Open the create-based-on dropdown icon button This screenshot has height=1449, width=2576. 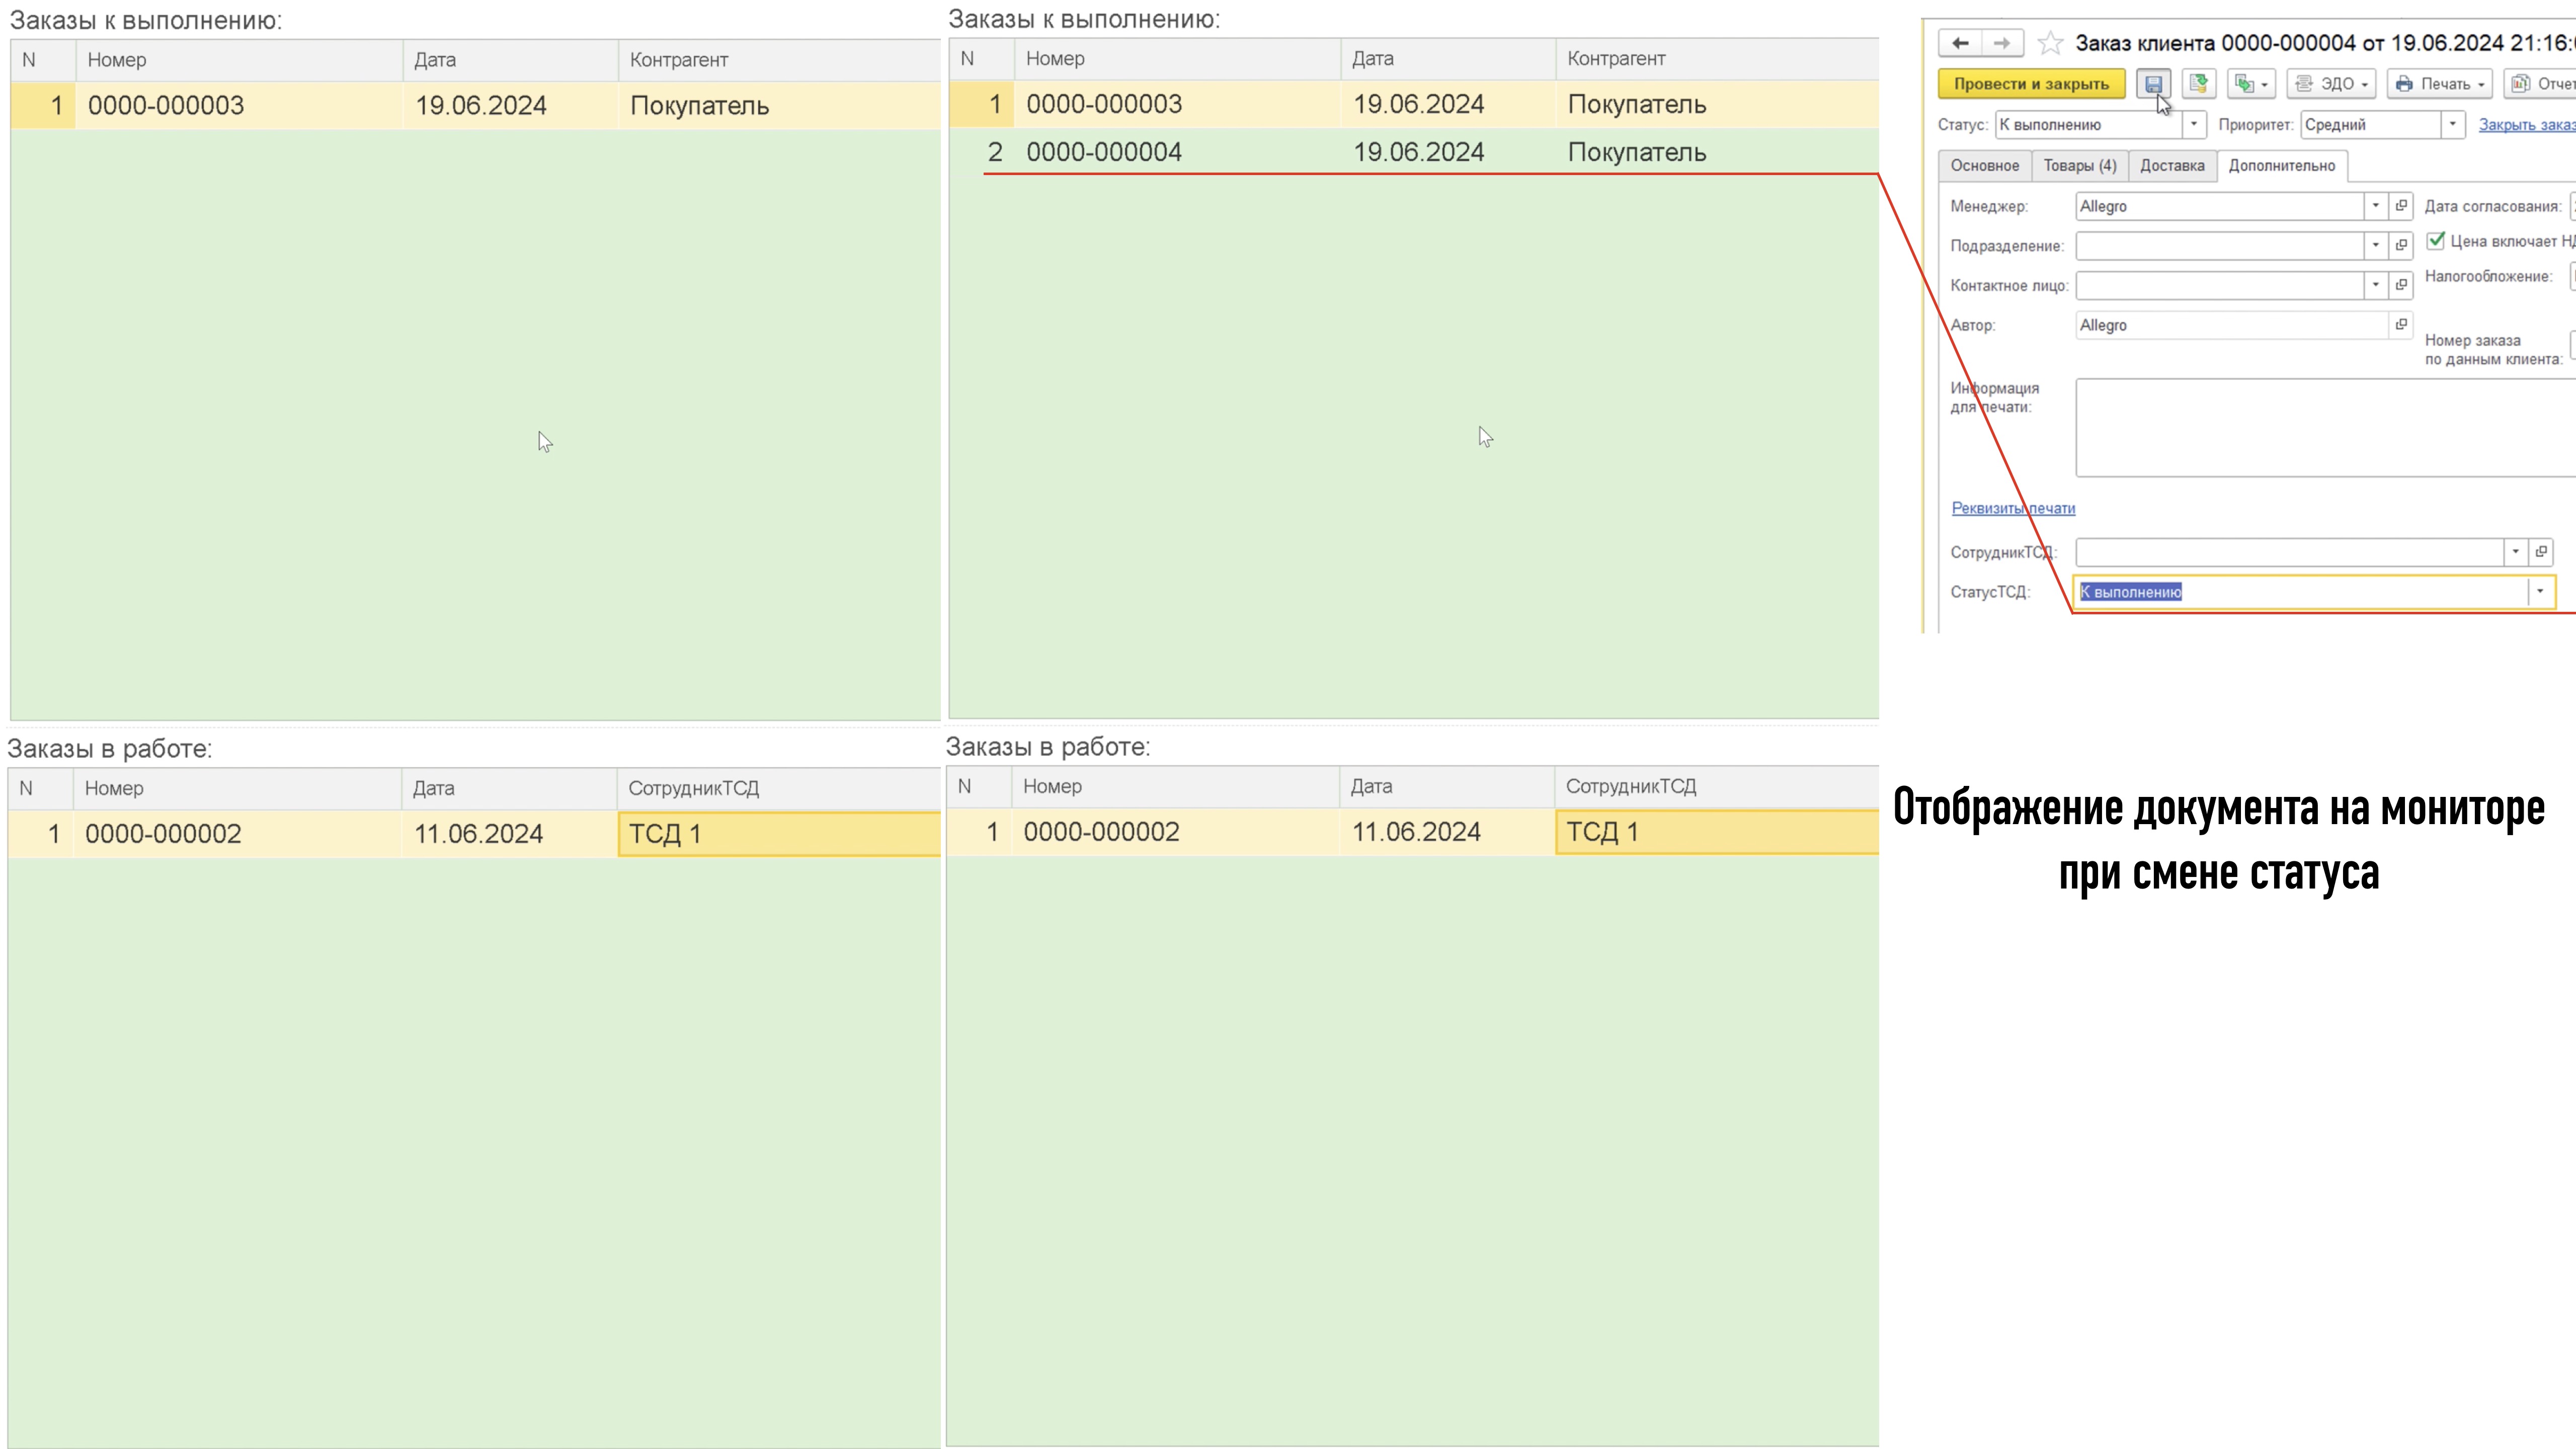click(2252, 84)
